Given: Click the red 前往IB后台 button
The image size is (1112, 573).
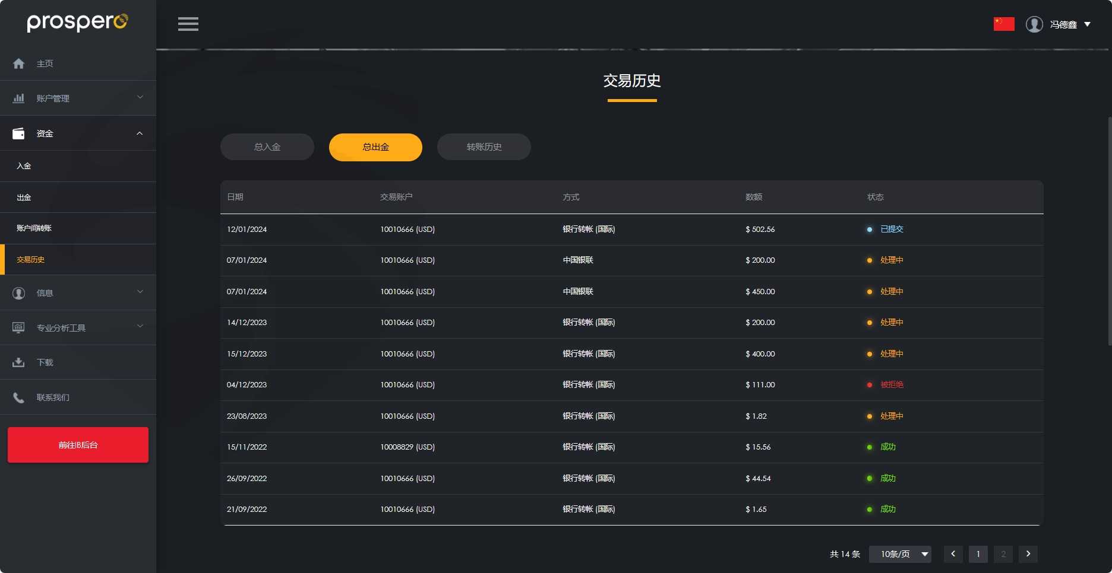Looking at the screenshot, I should click(x=78, y=445).
